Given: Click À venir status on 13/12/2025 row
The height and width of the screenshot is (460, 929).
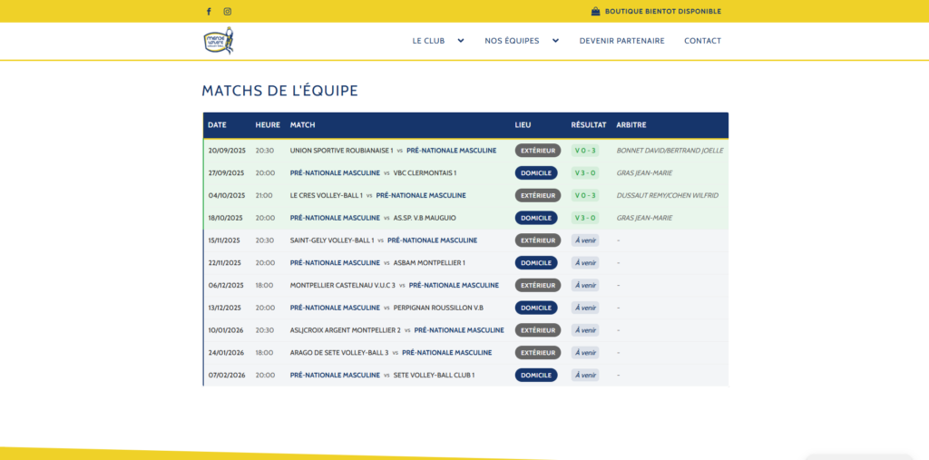Looking at the screenshot, I should pyautogui.click(x=585, y=308).
